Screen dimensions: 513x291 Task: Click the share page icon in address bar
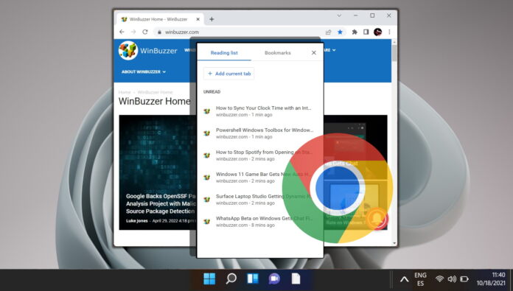click(x=328, y=32)
